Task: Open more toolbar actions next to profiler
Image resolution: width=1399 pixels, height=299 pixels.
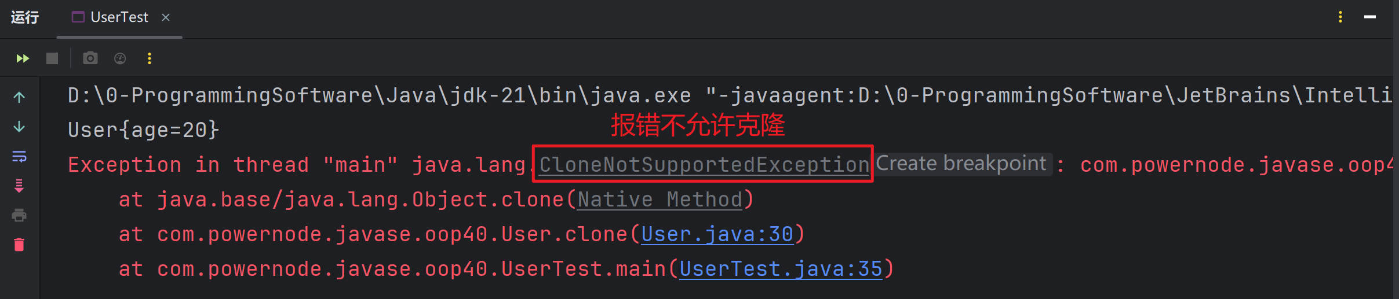Action: coord(150,58)
